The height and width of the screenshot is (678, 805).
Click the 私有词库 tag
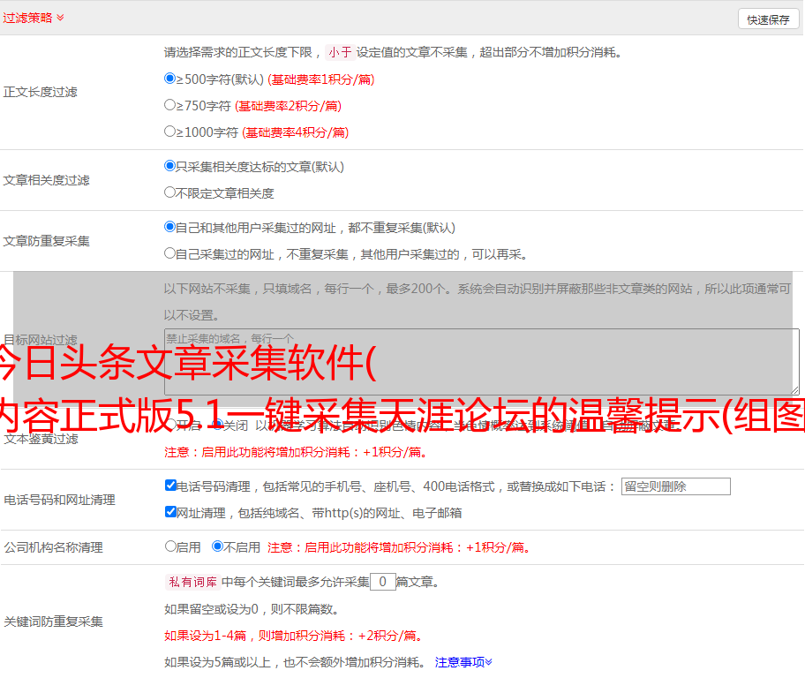pyautogui.click(x=193, y=582)
